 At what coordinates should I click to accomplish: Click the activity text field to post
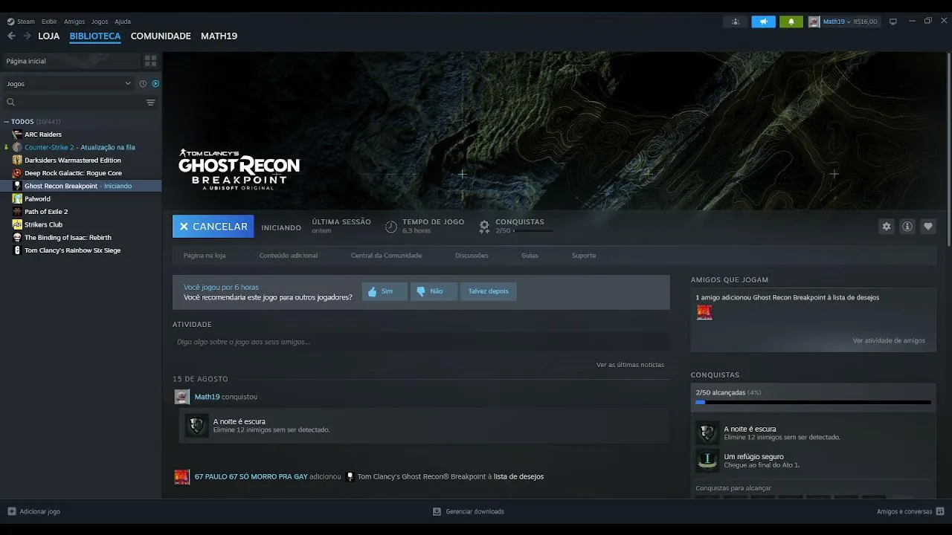pos(421,342)
